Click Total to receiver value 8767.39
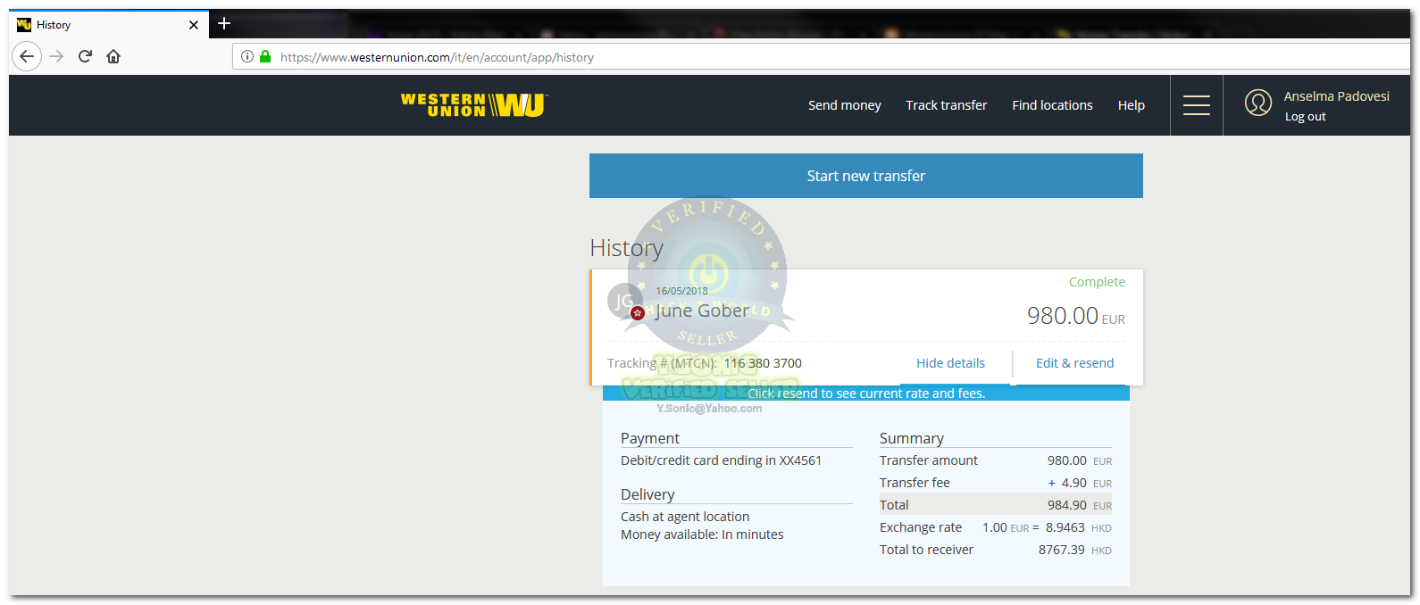 tap(1061, 550)
